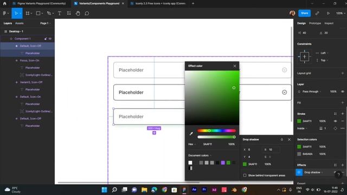This screenshot has height=195, width=347.
Task: Open new tab with plus icon
Action: point(193,3)
